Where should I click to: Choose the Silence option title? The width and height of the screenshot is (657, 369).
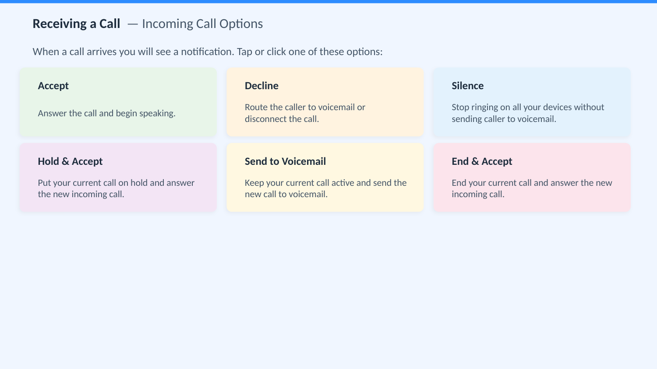467,86
